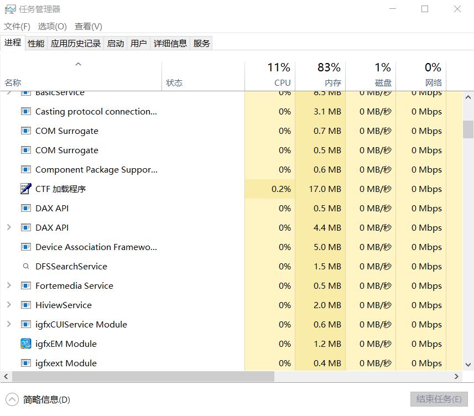Click the Component Package Support process icon
474x416 pixels.
[25, 170]
